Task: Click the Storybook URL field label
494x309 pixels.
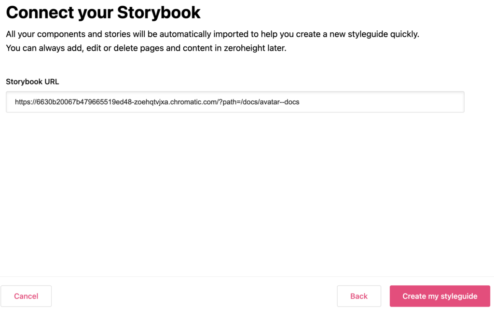Action: (x=32, y=82)
